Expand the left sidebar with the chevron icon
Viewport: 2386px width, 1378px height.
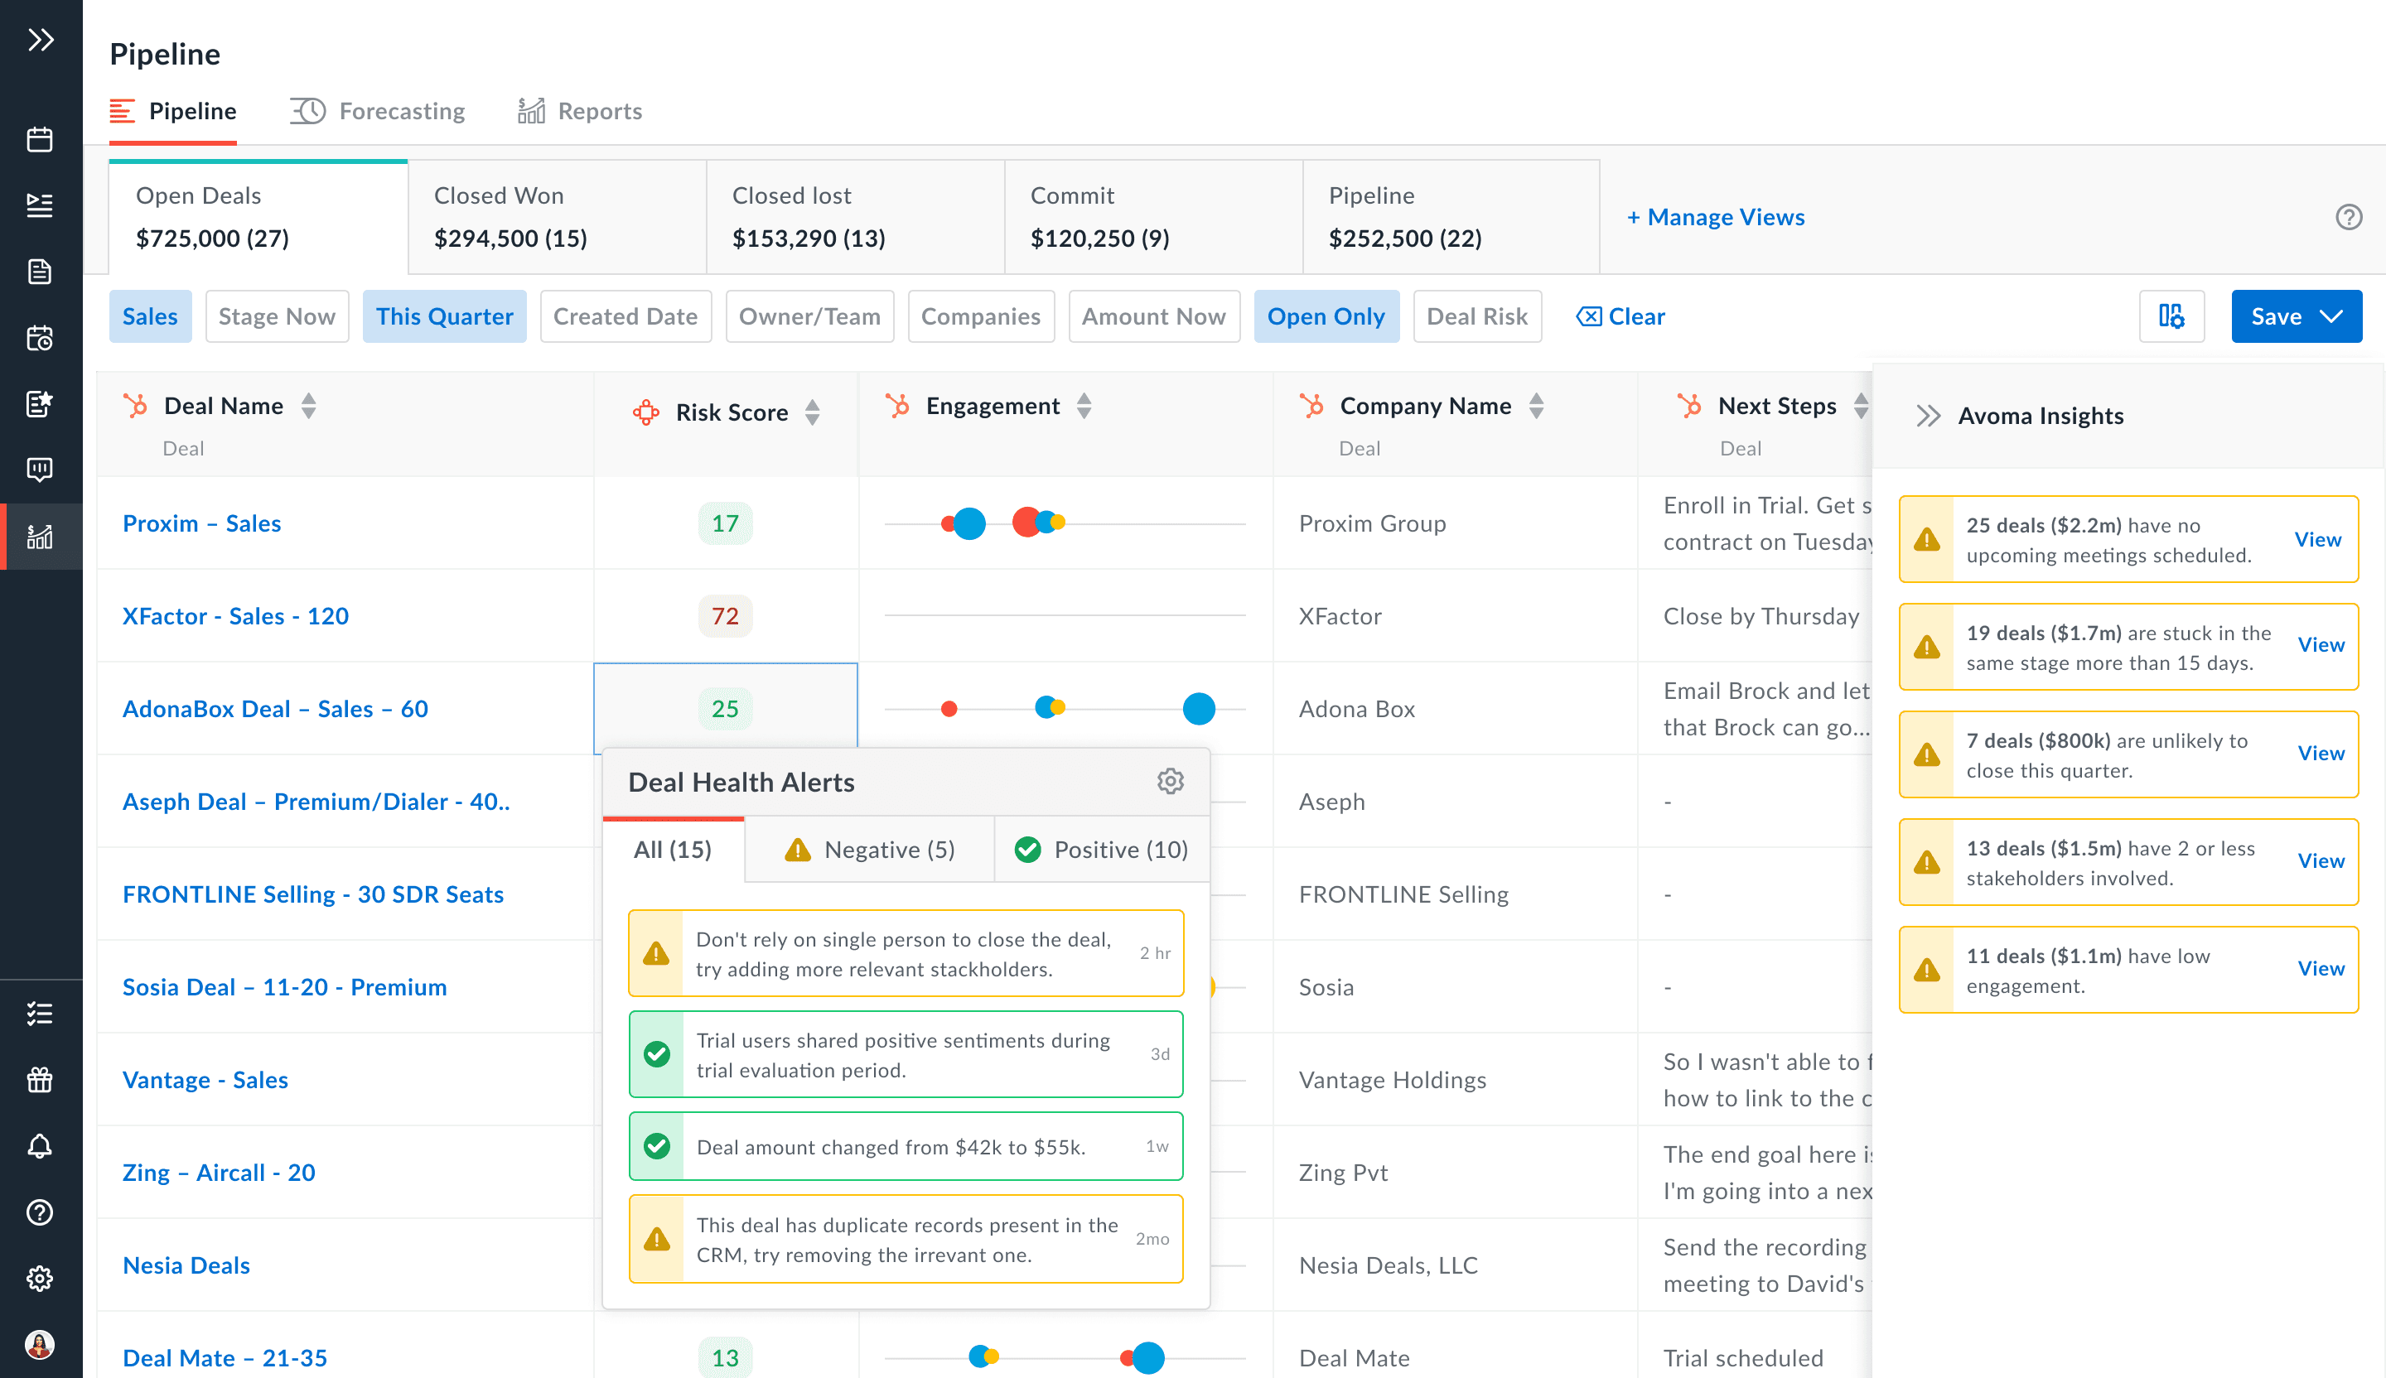point(41,40)
